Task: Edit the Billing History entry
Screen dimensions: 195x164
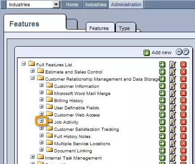Action: [173, 100]
